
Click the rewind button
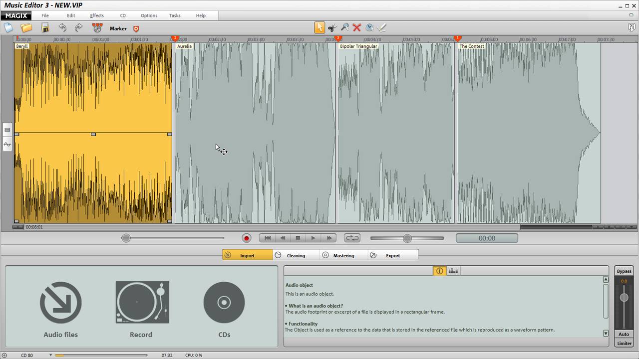pos(283,238)
